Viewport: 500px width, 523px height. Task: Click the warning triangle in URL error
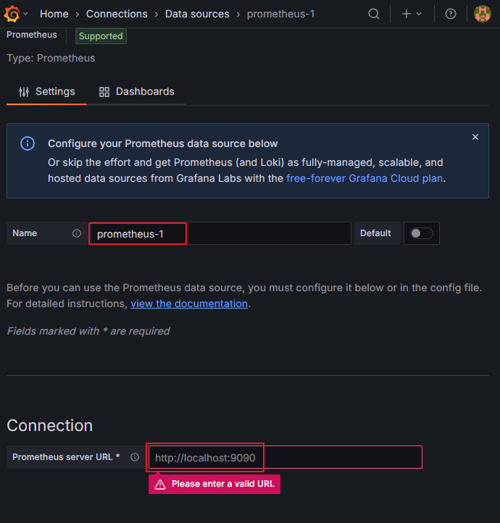tap(160, 485)
